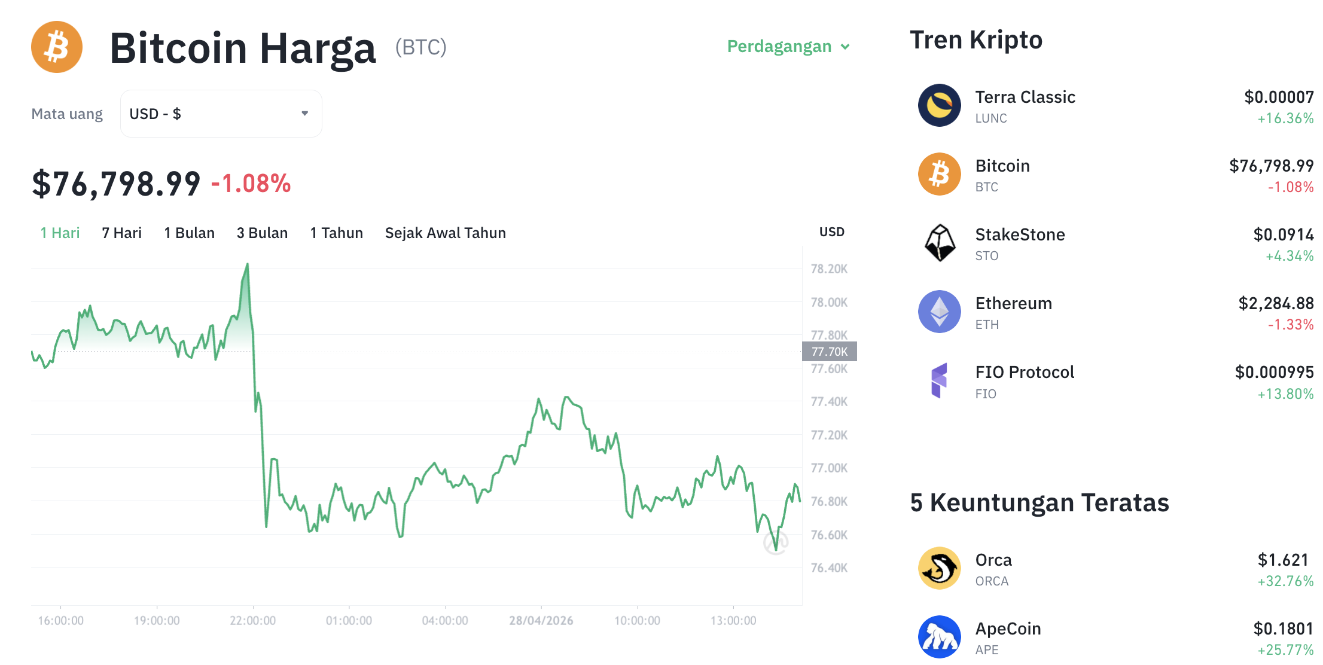Screen dimensions: 1323x665
Task: Click the Bitcoin BTC icon in Tren Kripto
Action: pos(940,174)
